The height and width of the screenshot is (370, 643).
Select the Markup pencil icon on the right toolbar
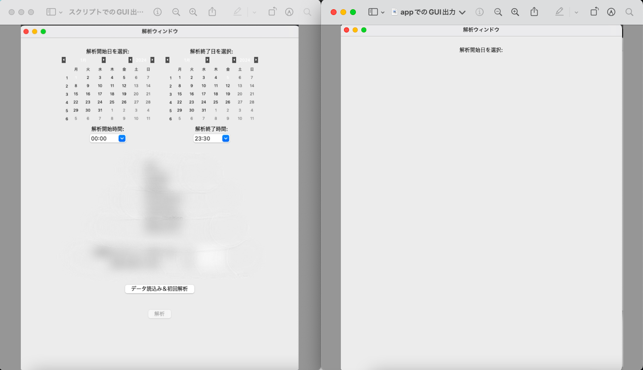point(559,12)
